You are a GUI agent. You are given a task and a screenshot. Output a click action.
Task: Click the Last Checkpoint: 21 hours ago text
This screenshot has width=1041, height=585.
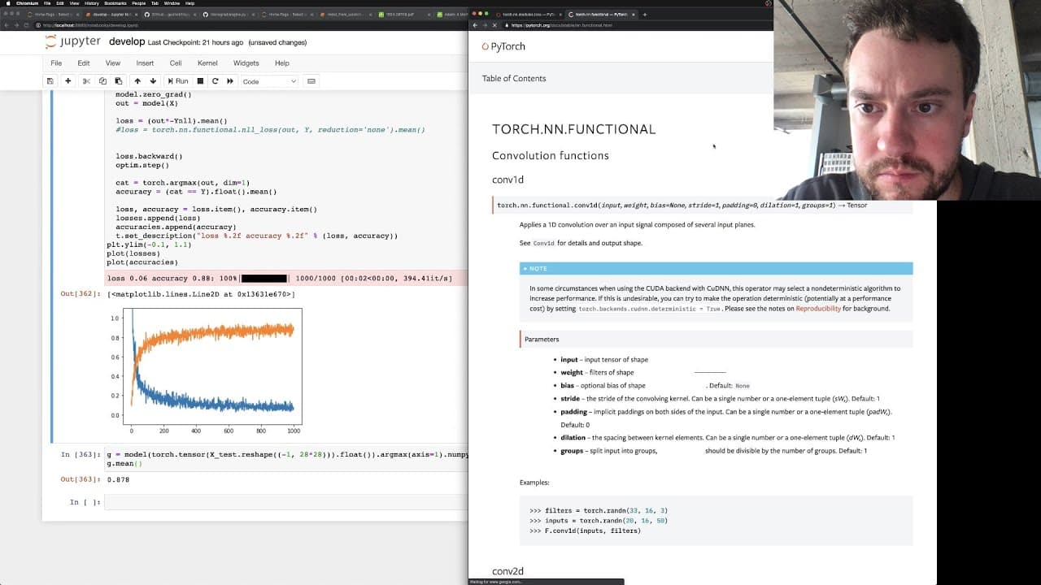195,42
